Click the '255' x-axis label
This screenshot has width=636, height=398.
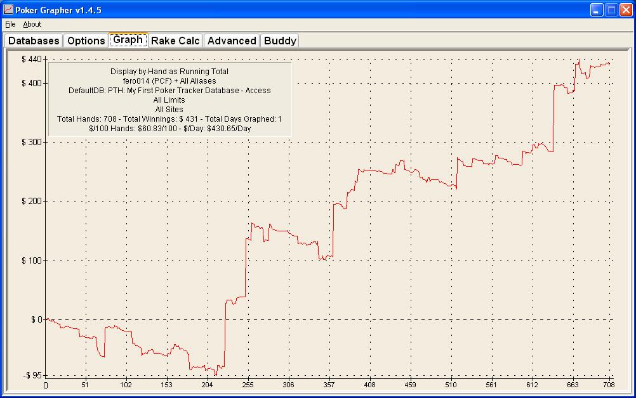point(248,385)
